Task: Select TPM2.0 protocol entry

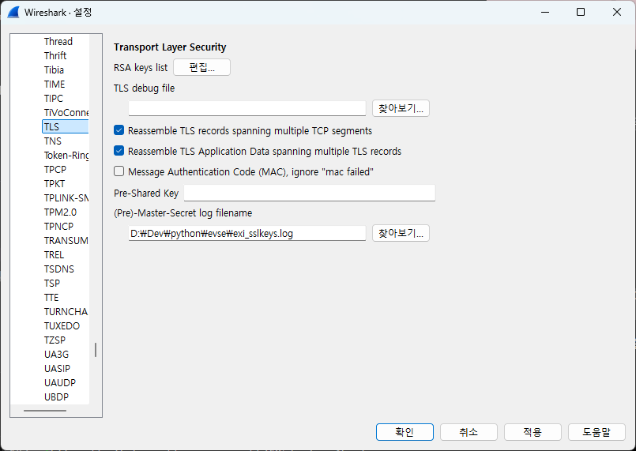Action: (x=60, y=212)
